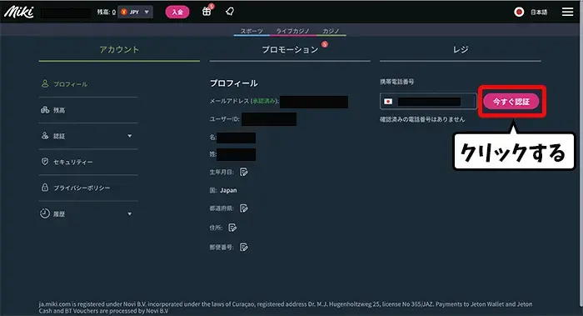
Task: Expand the 認証 sidebar section arrow
Action: click(129, 136)
